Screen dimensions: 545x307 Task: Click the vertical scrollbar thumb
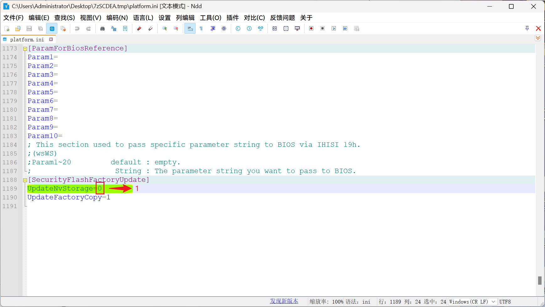[x=540, y=280]
